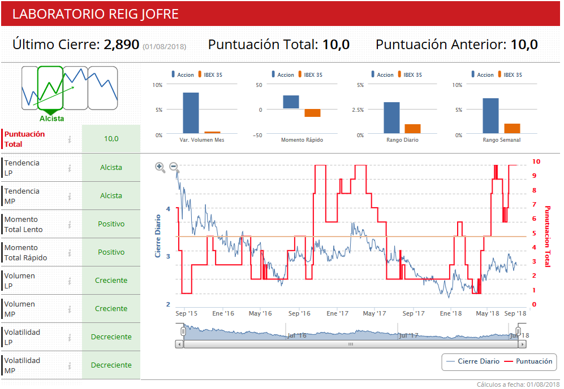Click the zoom in magnifier icon

pos(160,167)
